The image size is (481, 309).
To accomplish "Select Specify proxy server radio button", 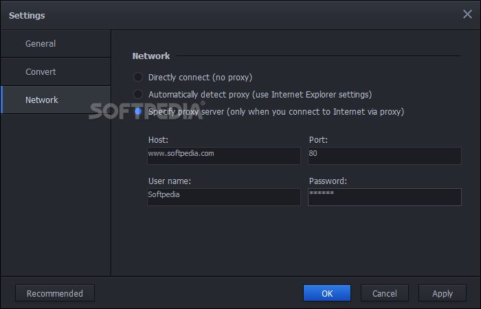I will point(138,111).
